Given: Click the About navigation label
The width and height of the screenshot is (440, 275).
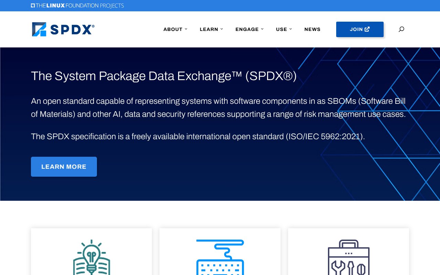Looking at the screenshot, I should pos(173,29).
